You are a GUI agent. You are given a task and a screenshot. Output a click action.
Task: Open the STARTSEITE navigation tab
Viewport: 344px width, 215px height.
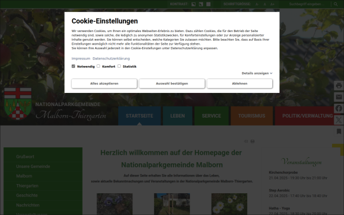pyautogui.click(x=139, y=116)
